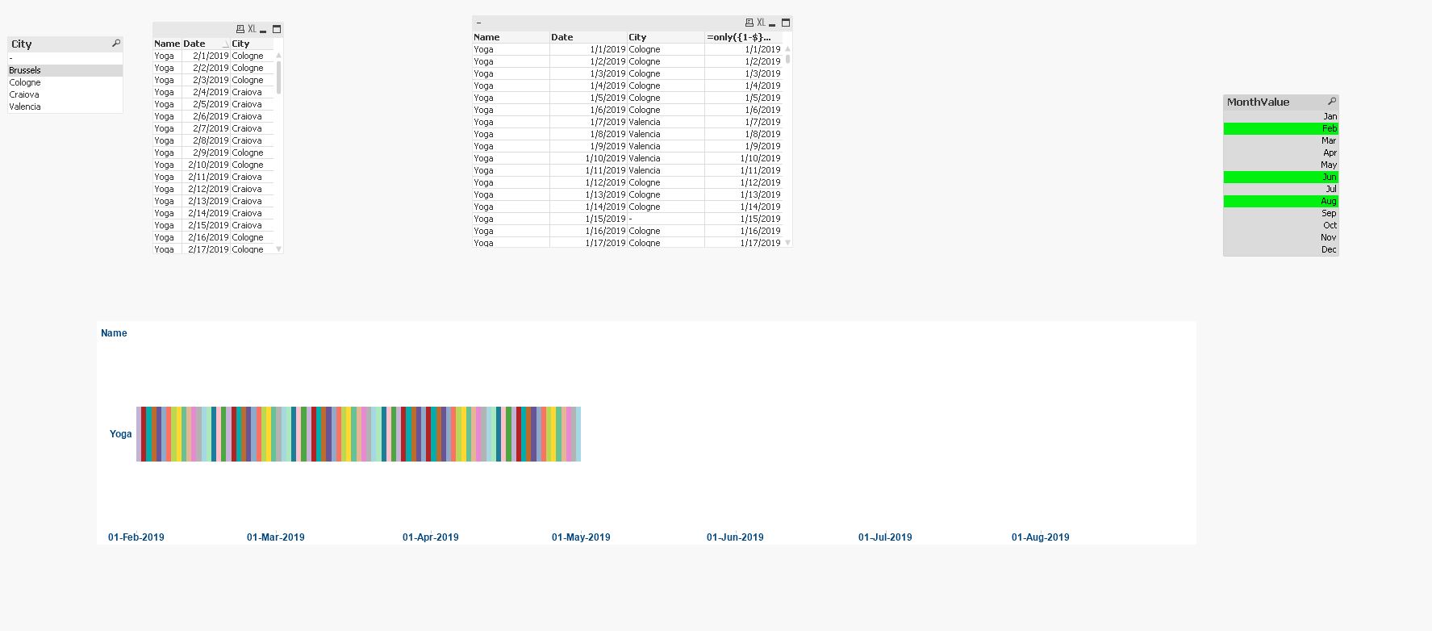Click 01-Jun-2019 axis label on chart
The image size is (1432, 631).
point(735,537)
